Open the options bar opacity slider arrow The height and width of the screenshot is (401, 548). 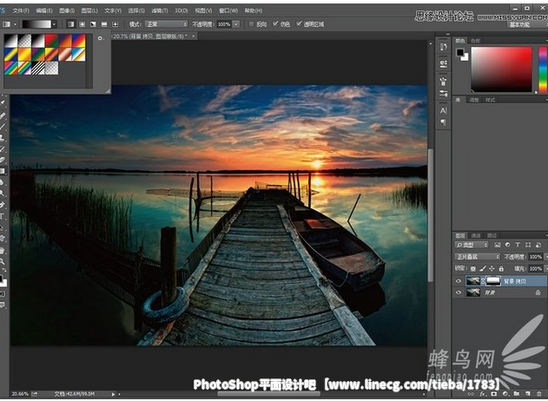click(x=236, y=24)
